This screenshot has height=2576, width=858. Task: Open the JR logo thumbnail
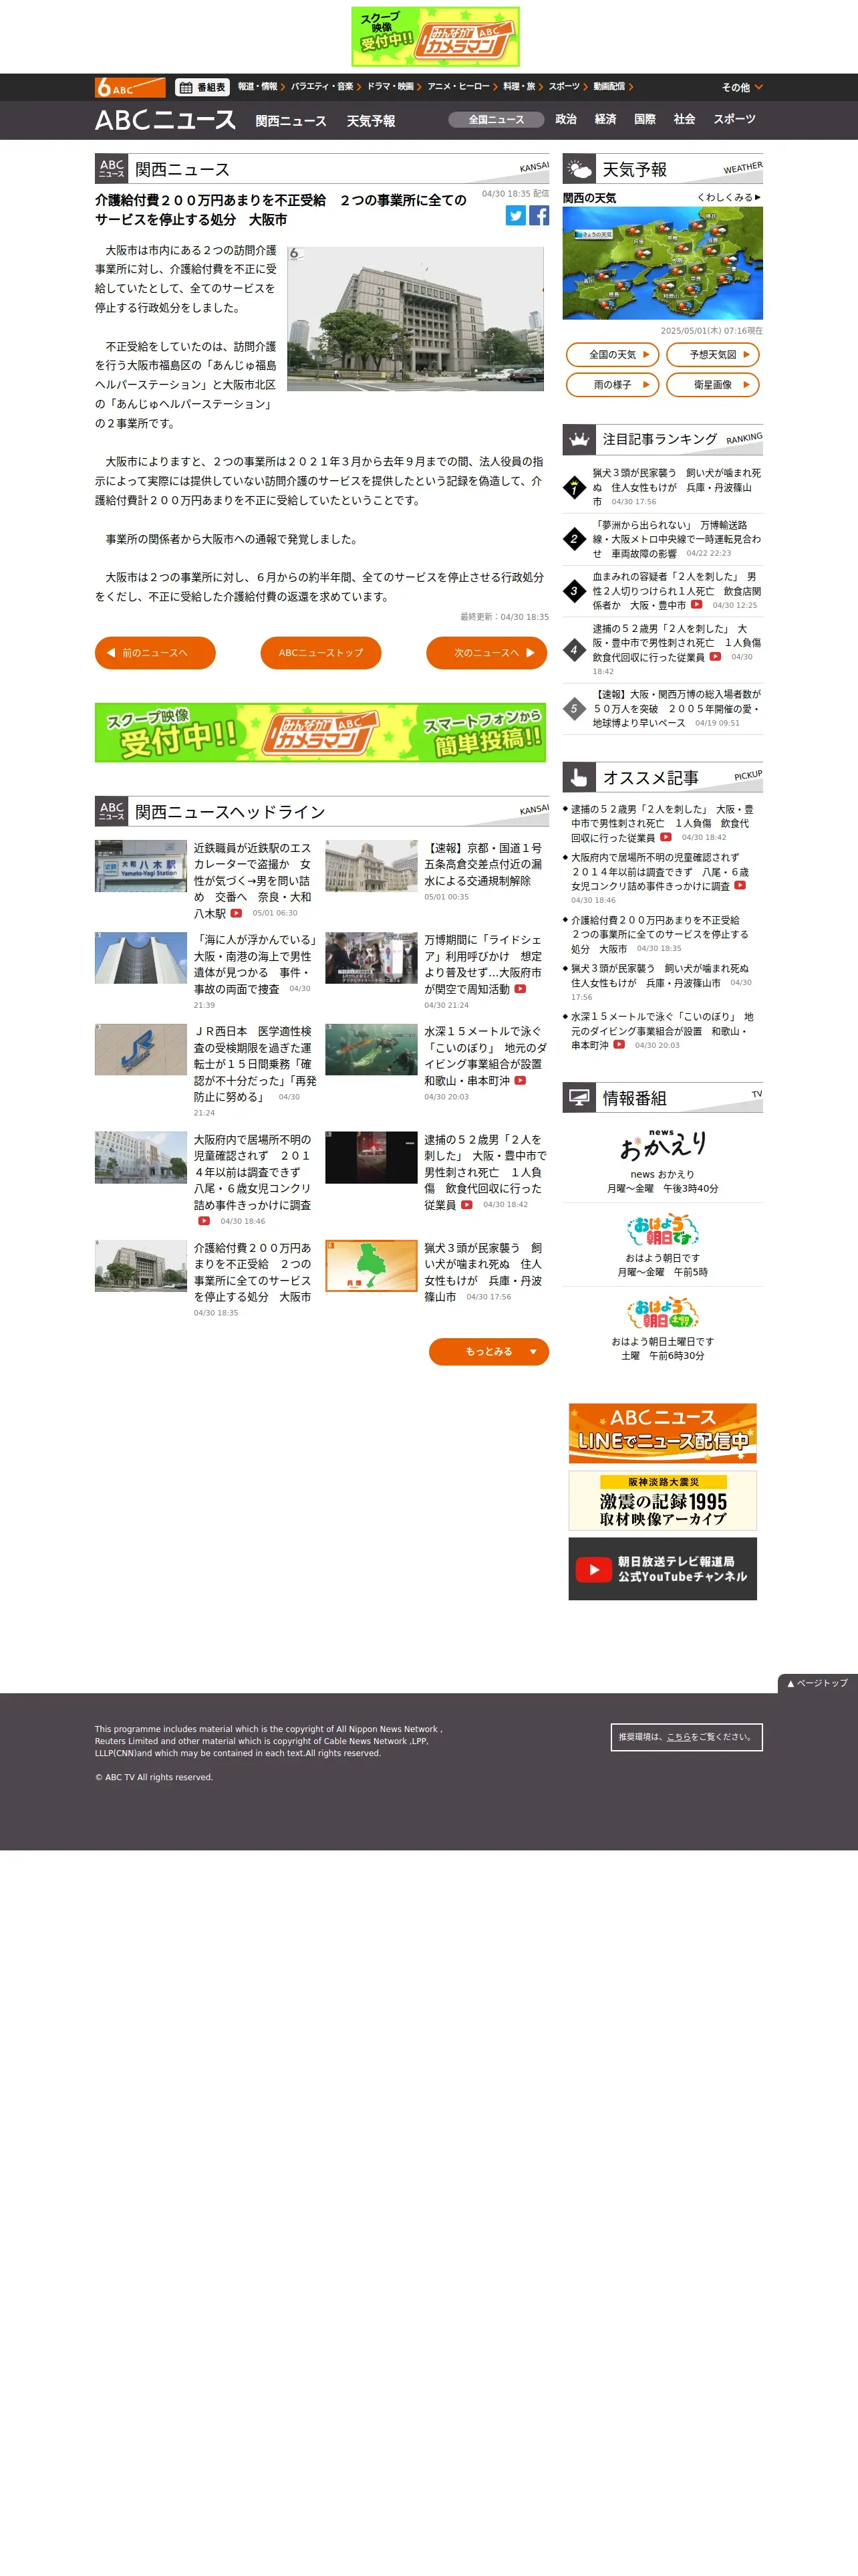click(141, 1050)
